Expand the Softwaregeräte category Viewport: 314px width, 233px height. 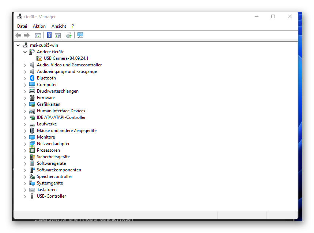[x=25, y=164]
